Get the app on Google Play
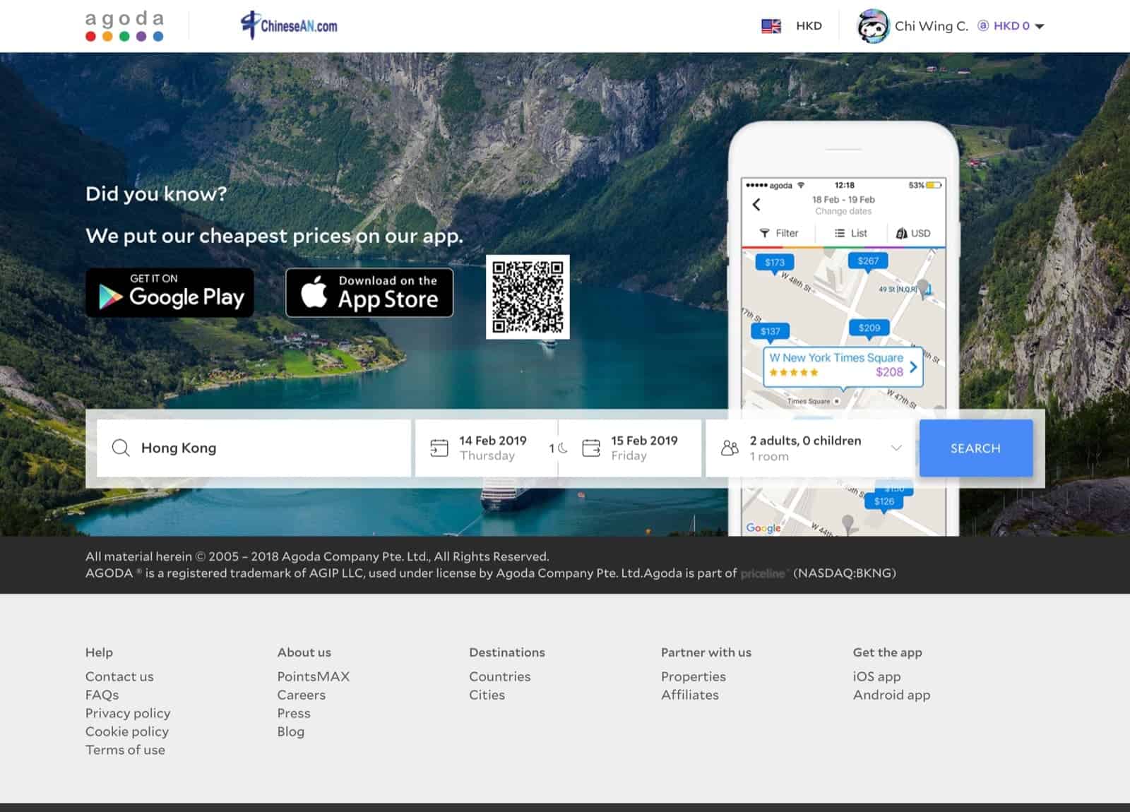 pos(169,292)
